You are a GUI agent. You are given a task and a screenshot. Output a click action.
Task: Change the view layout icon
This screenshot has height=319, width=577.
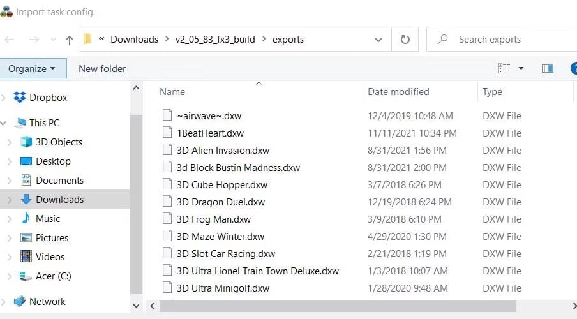pos(504,68)
